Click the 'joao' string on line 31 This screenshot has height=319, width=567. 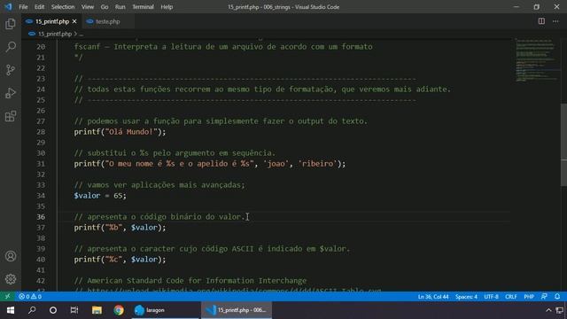pos(276,164)
